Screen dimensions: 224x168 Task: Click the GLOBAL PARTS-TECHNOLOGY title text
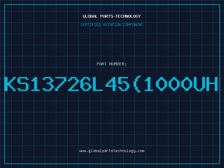112,16
